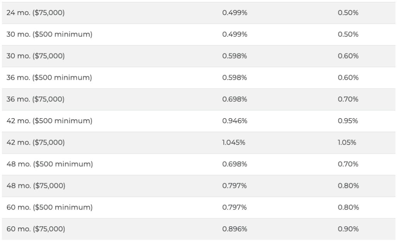Select 0.50% in the 30 mo. ($500 minimum) row
This screenshot has height=241, width=397.
348,34
